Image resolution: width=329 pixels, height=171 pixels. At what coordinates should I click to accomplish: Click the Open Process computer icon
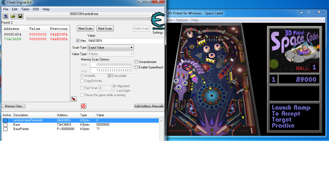5,16
